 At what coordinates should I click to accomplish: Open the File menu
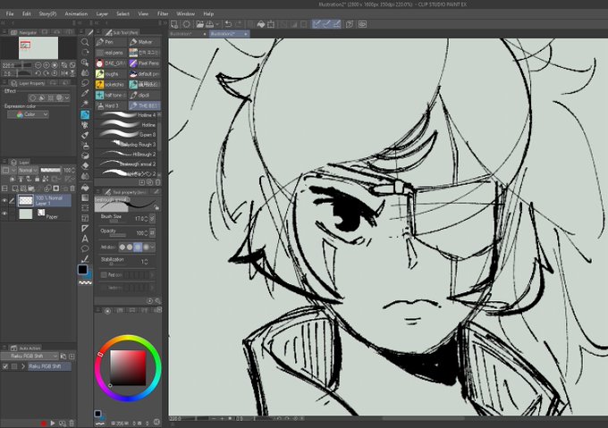[10, 13]
